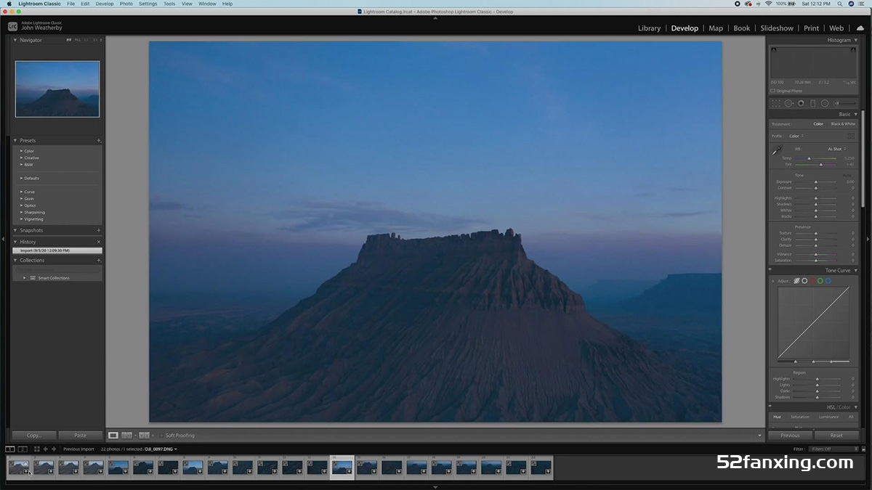Select the Radial Filter tool
The height and width of the screenshot is (490, 872).
tap(825, 103)
